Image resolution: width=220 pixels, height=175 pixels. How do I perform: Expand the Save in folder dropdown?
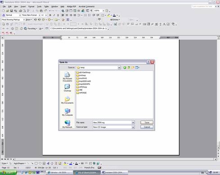[x=119, y=68]
